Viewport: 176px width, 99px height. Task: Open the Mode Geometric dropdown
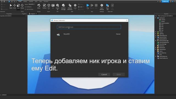pyautogui.click(x=32, y=4)
